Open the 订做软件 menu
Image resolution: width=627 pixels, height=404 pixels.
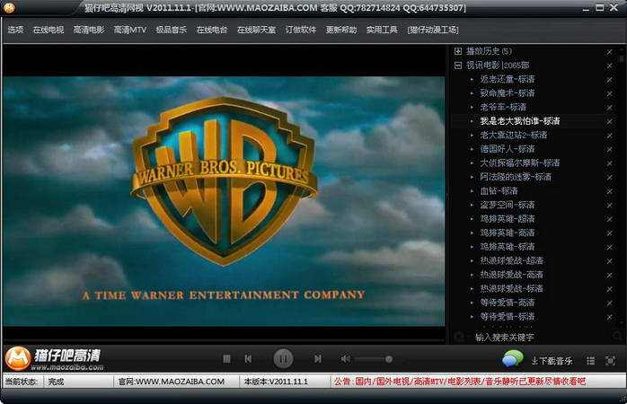pos(301,30)
